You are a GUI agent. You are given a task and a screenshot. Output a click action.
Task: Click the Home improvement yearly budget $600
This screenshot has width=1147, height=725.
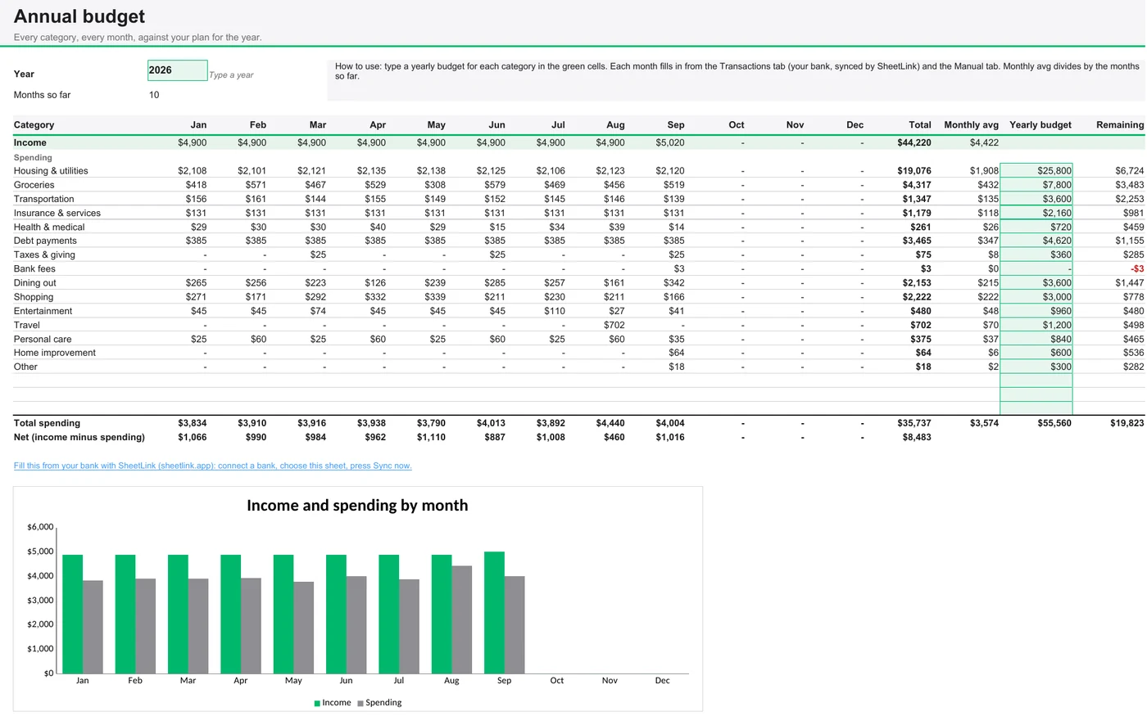tap(1036, 353)
